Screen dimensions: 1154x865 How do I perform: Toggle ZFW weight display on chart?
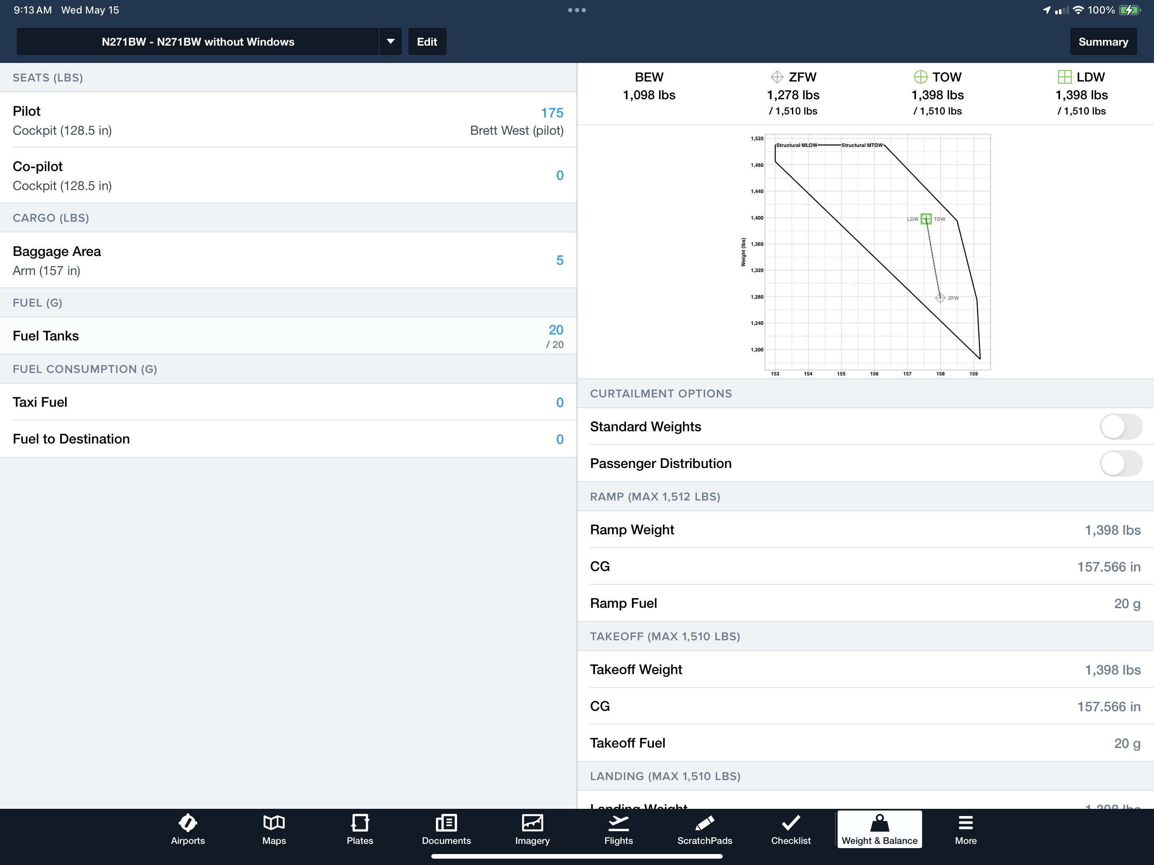(796, 76)
